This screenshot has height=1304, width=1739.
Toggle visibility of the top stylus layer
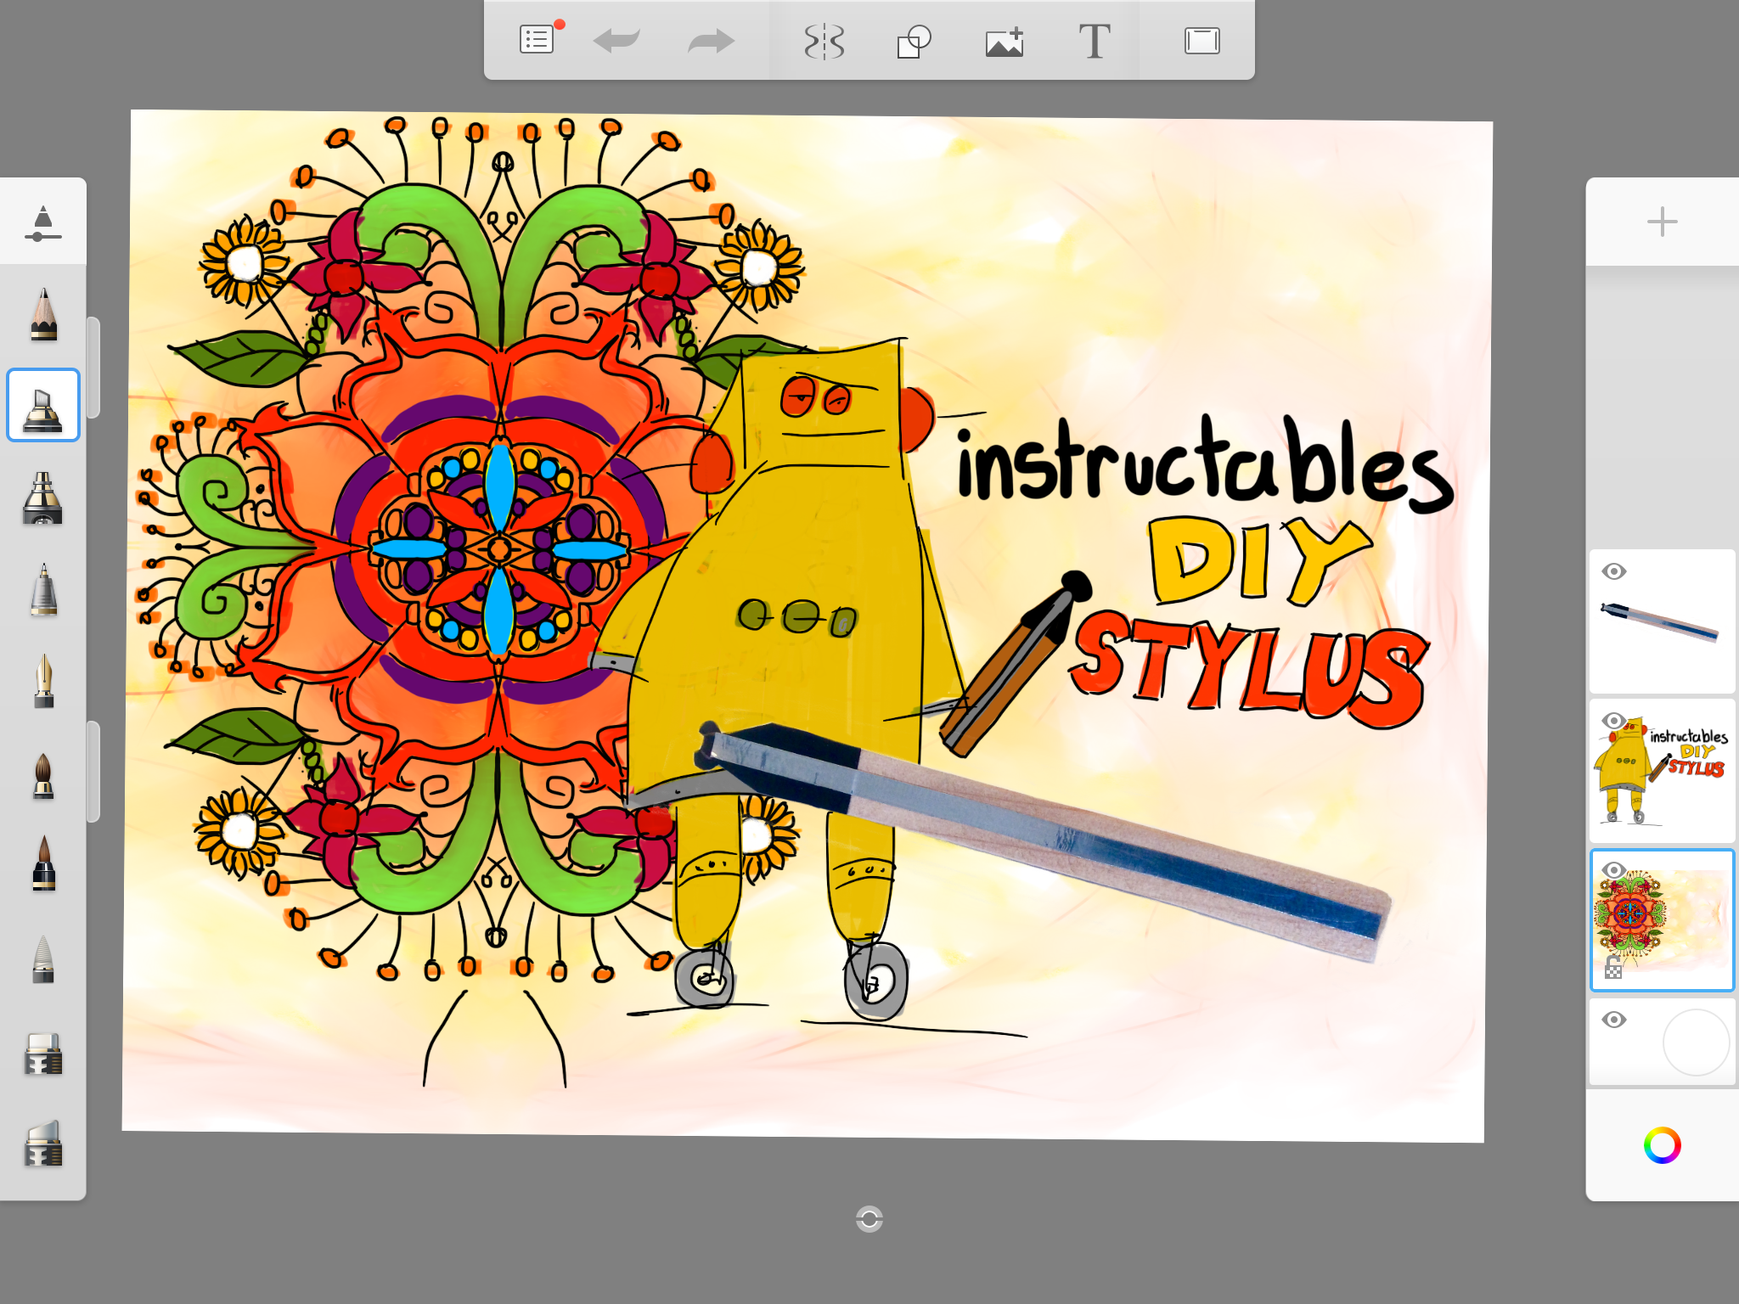click(1614, 571)
